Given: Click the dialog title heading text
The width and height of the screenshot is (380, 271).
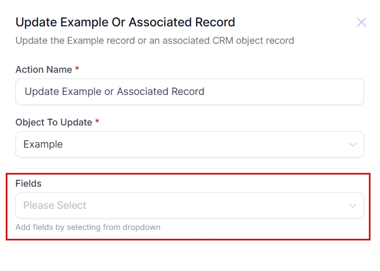Looking at the screenshot, I should click(x=125, y=23).
